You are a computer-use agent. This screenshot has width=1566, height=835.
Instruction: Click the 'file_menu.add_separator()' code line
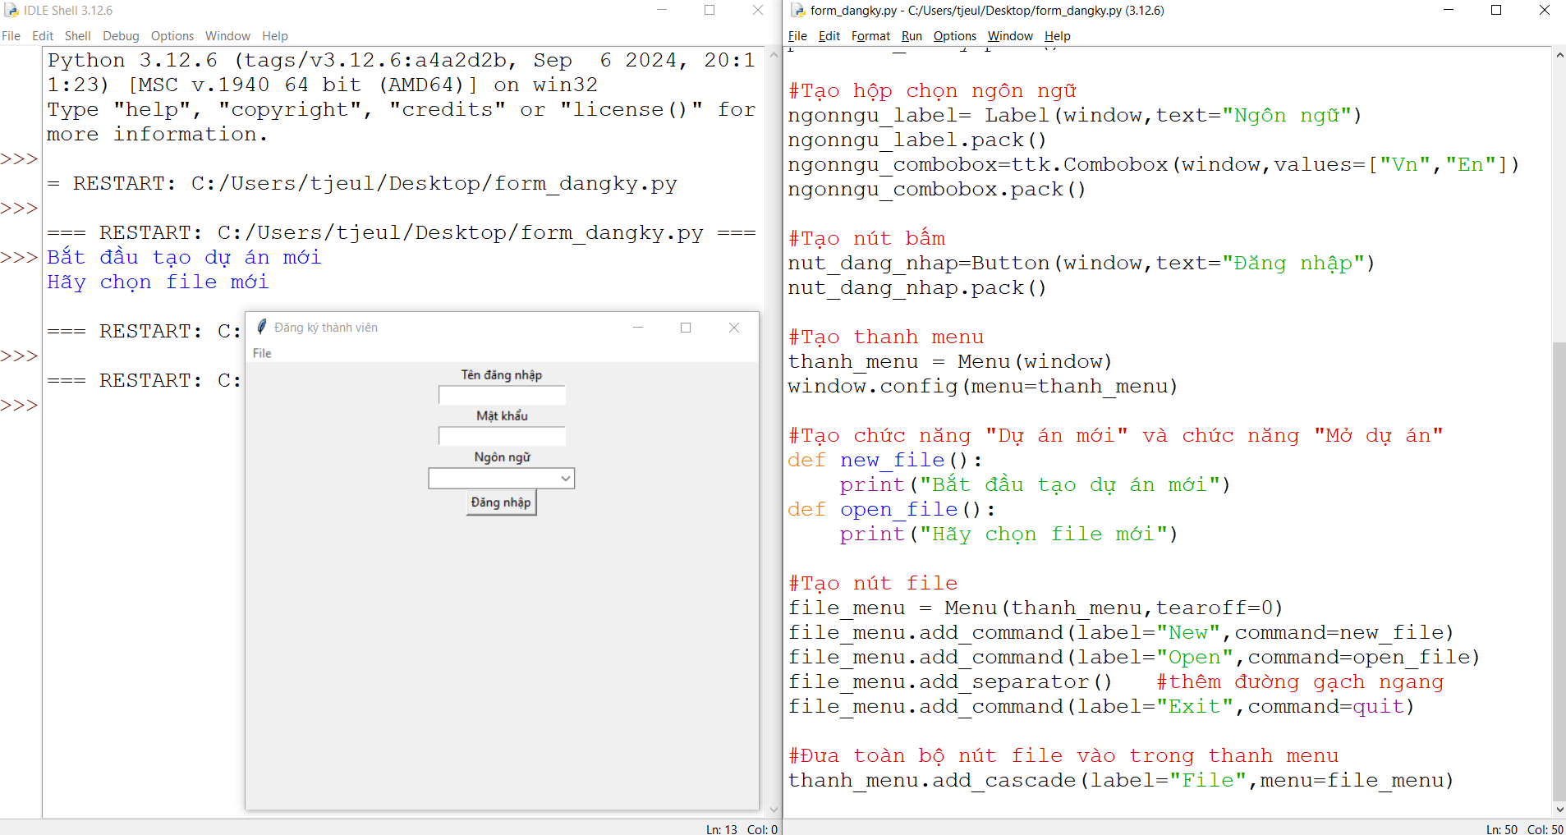point(950,682)
